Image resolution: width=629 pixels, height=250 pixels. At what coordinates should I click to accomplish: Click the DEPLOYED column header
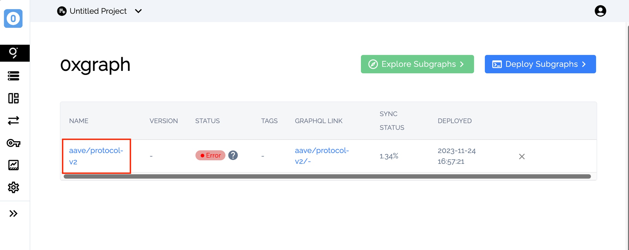[x=455, y=121]
